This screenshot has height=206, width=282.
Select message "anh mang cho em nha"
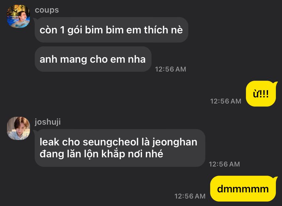(93, 59)
